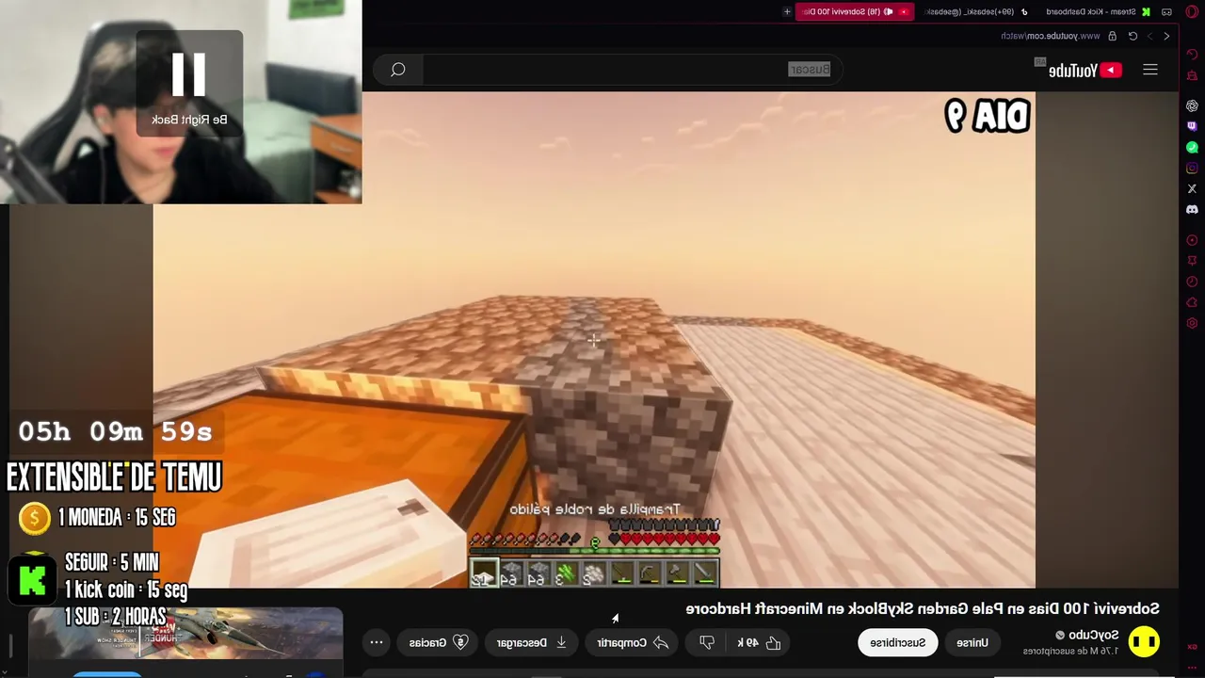Go to the YouTube home logo

(x=1084, y=71)
